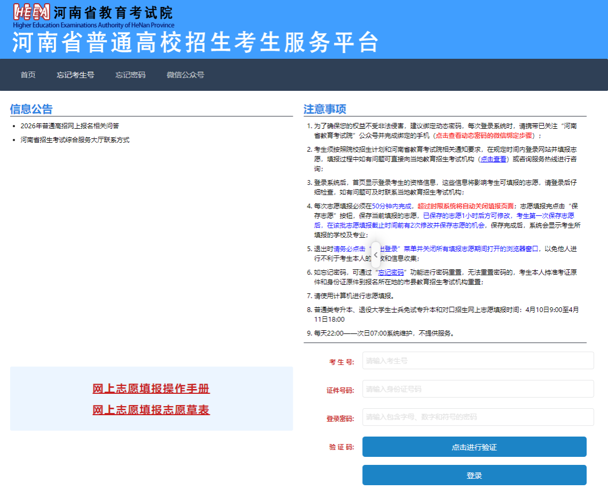This screenshot has height=490, width=608.
Task: Select 忘记密码 in the top navigation bar
Action: pyautogui.click(x=130, y=75)
